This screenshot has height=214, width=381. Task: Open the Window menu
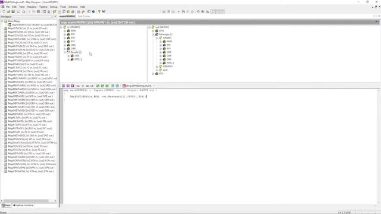pos(73,7)
